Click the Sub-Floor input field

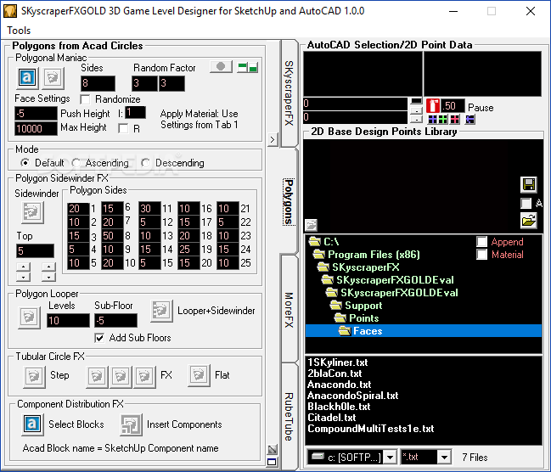(x=115, y=321)
